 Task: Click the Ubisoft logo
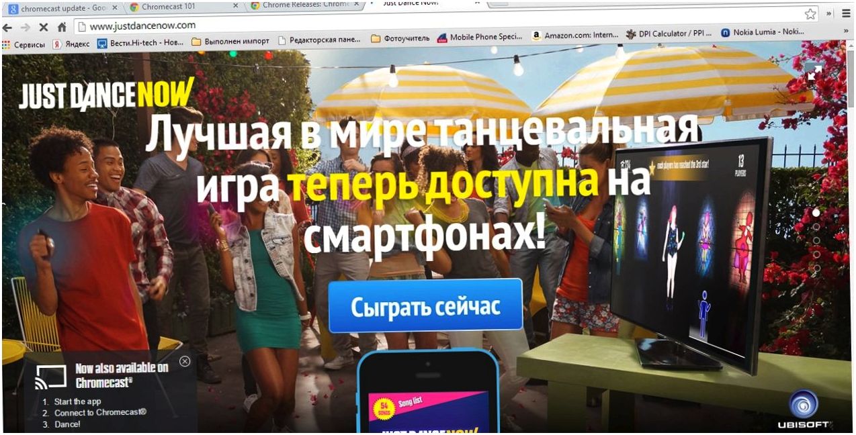(804, 409)
